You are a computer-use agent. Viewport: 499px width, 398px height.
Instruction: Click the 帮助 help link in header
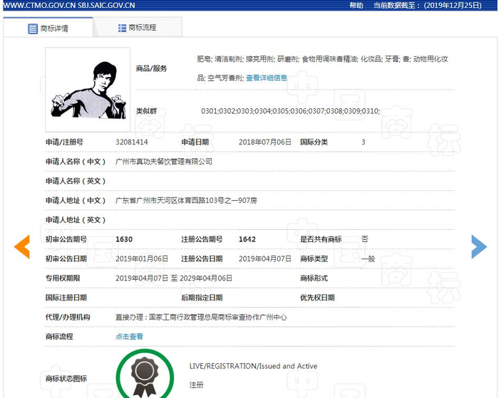[356, 6]
